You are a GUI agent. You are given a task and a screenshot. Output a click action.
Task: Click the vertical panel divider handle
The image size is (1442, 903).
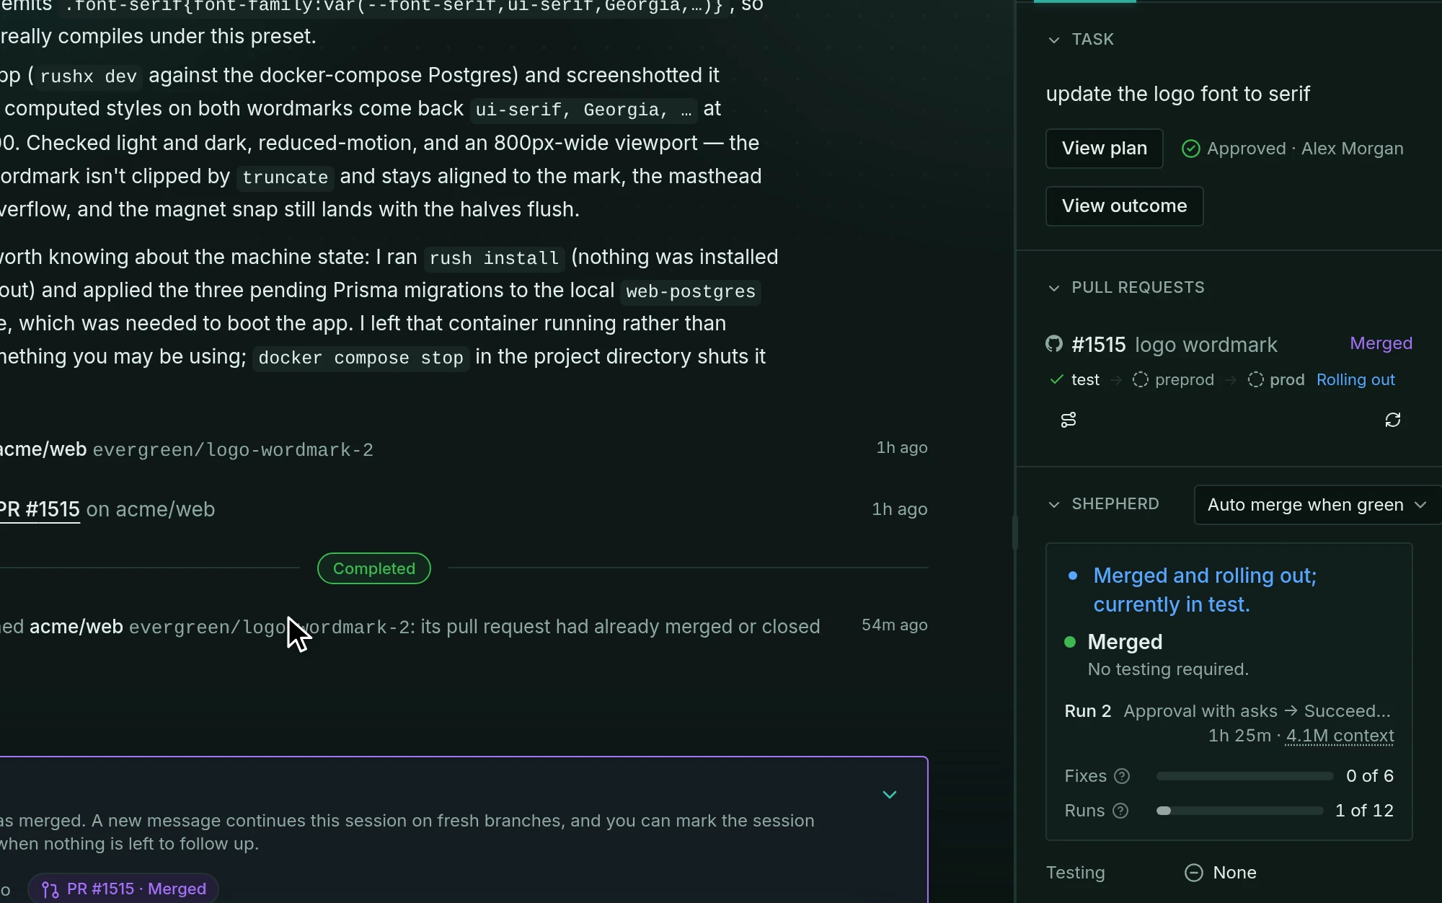[1015, 532]
